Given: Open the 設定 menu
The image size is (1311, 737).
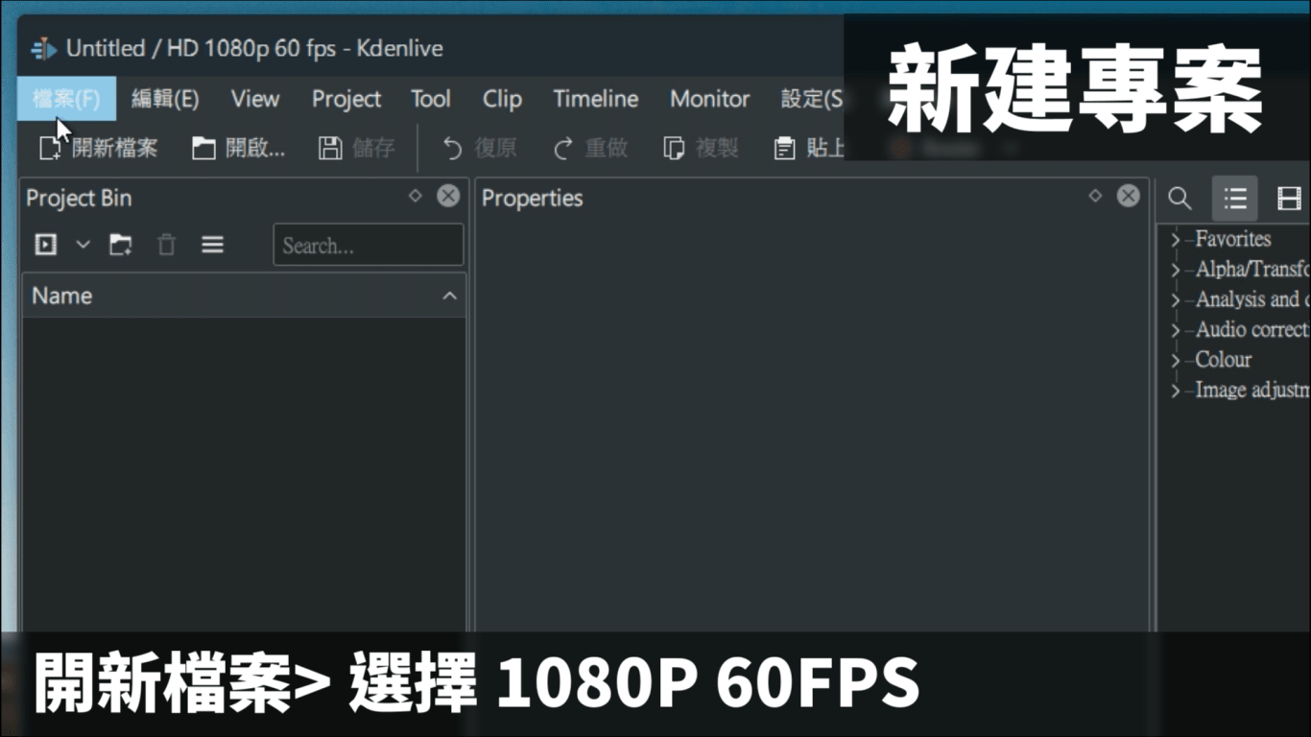Looking at the screenshot, I should [811, 99].
